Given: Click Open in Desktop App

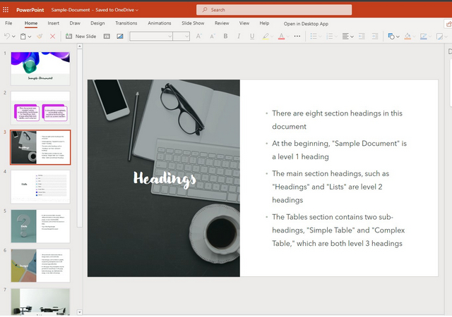Looking at the screenshot, I should 306,23.
